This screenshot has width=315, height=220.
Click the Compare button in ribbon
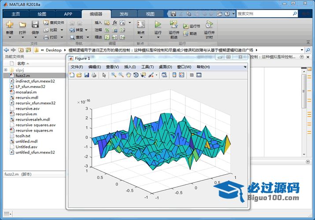51,30
